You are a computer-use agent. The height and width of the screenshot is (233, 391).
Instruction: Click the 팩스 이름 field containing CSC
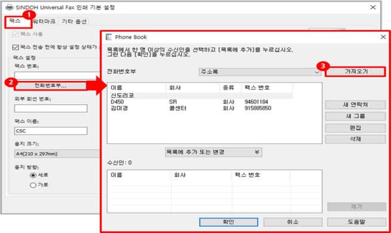click(x=51, y=131)
